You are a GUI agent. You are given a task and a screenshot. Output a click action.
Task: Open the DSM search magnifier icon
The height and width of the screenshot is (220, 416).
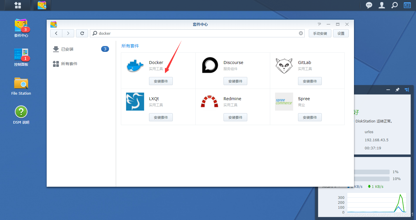tap(395, 5)
